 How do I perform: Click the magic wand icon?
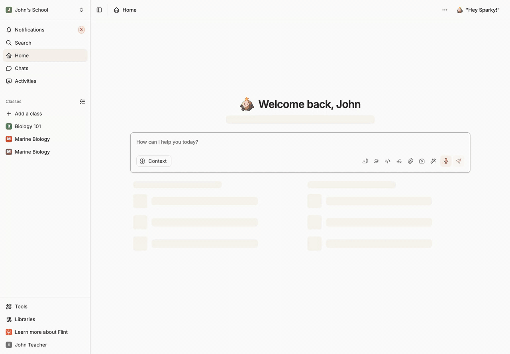pos(433,161)
